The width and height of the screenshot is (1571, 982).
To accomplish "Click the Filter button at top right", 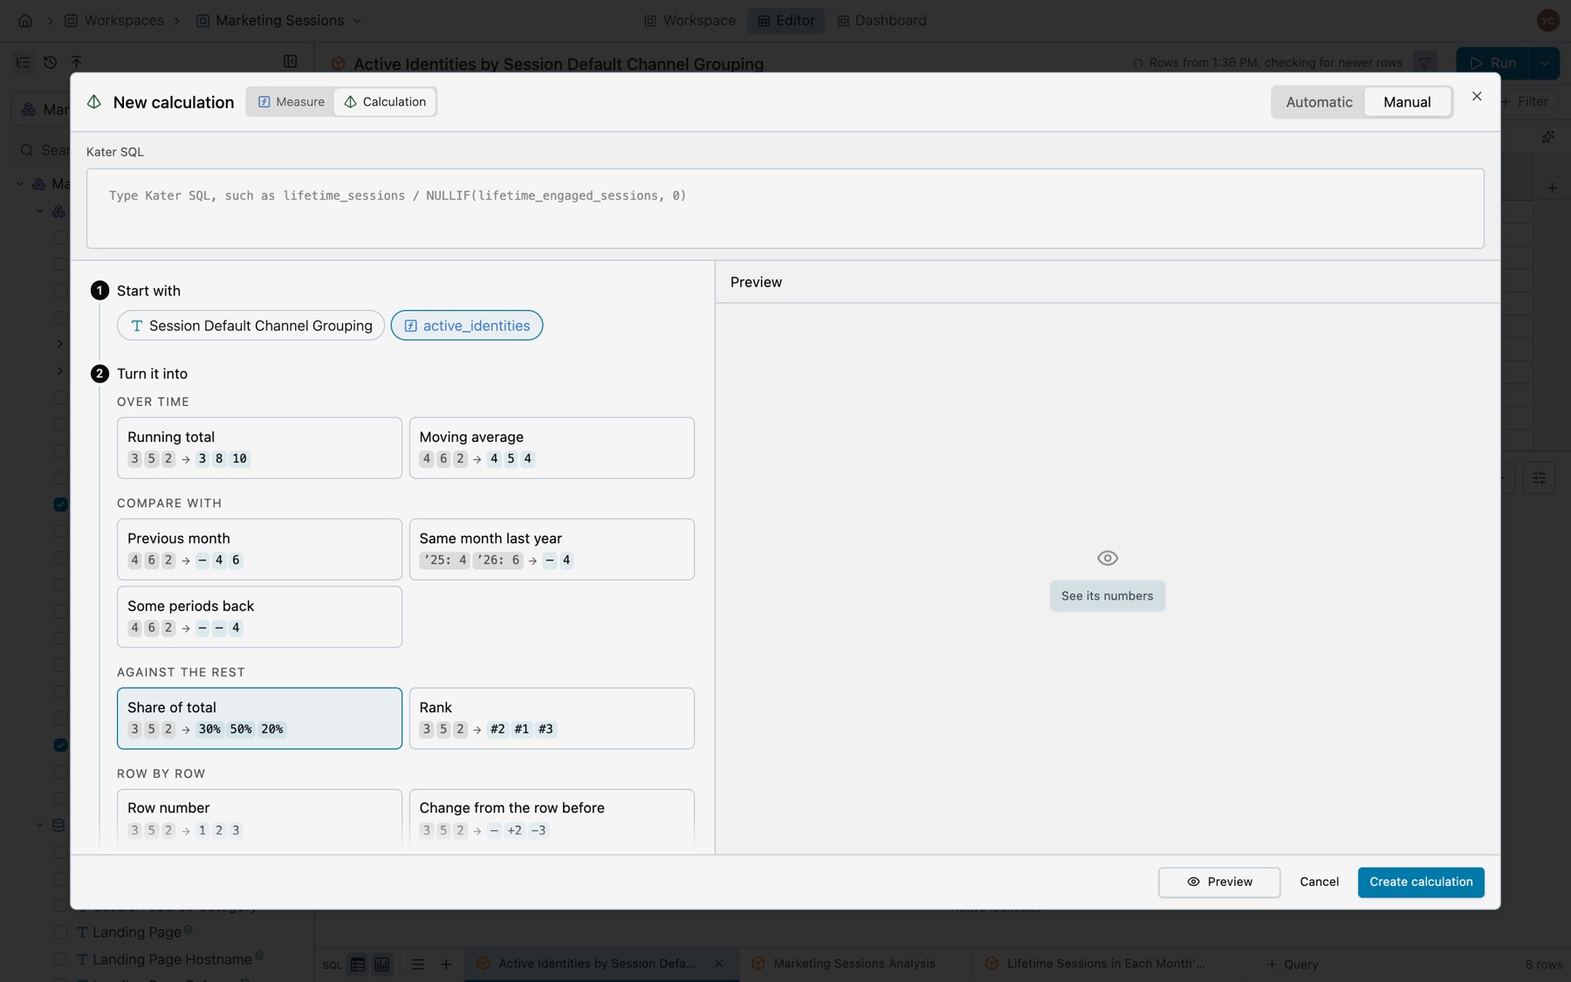I will [1525, 102].
